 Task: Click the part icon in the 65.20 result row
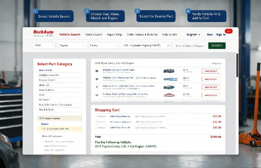[97, 95]
